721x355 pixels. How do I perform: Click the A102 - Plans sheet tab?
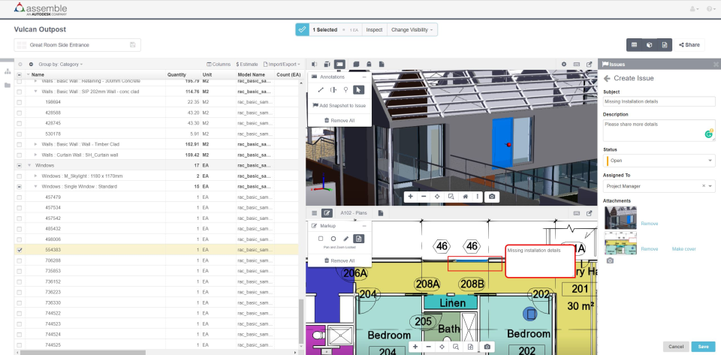354,213
